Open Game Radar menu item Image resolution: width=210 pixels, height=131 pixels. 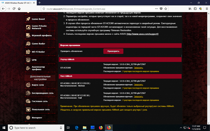tap(40, 44)
